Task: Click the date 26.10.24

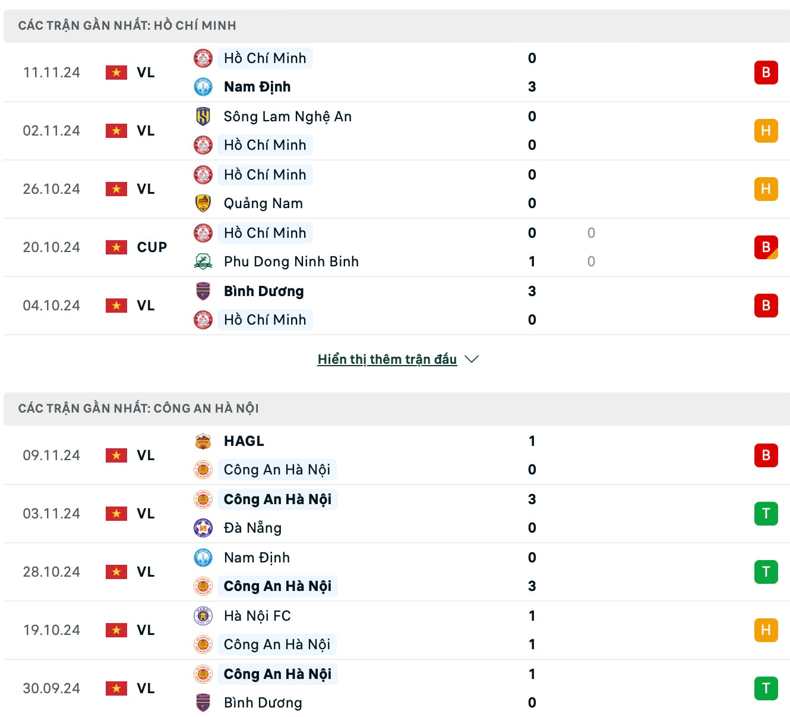Action: [52, 189]
